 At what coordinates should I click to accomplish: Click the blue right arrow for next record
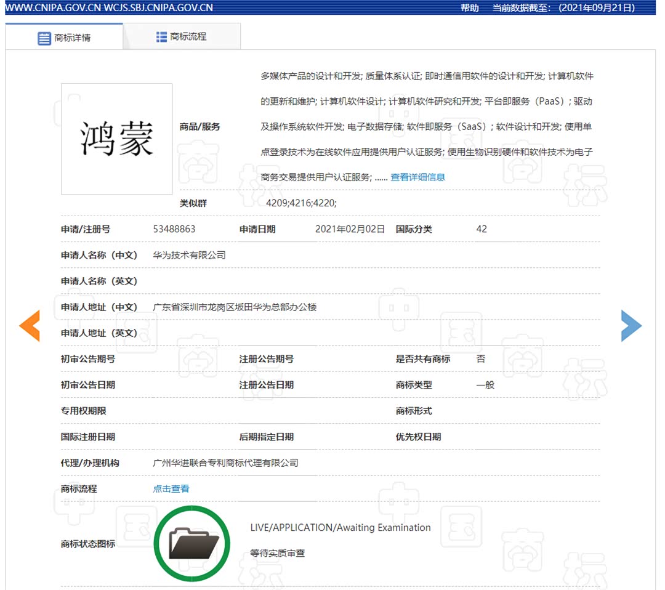point(632,326)
